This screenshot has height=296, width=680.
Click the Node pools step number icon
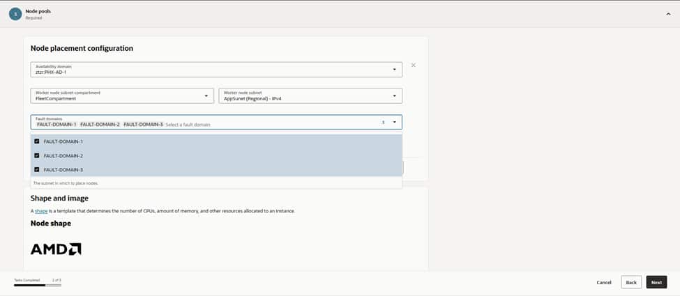pyautogui.click(x=15, y=14)
